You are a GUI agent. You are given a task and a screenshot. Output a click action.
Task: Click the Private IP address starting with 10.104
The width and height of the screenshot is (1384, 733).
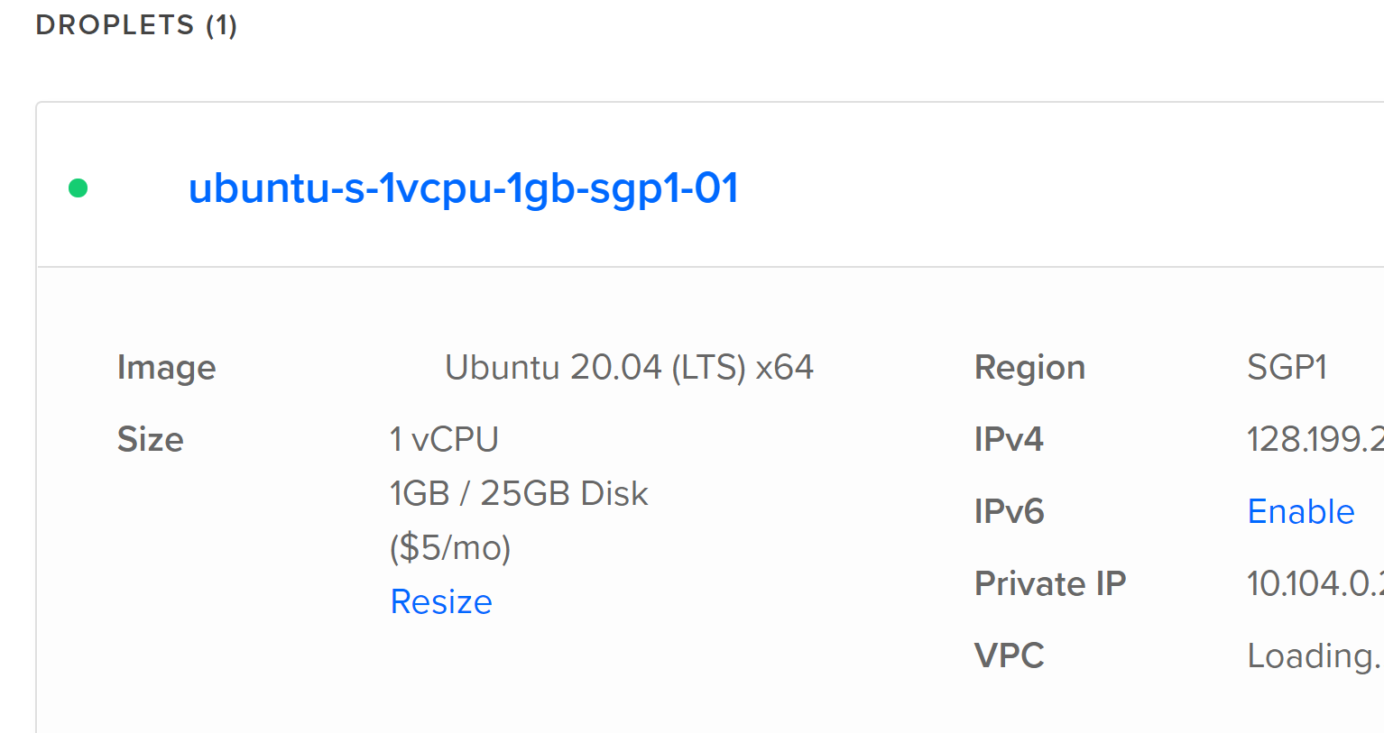pyautogui.click(x=1314, y=583)
